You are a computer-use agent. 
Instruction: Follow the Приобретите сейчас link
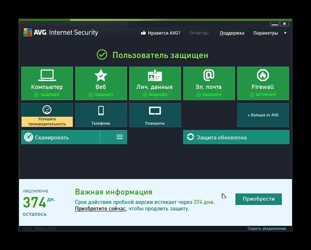100,209
